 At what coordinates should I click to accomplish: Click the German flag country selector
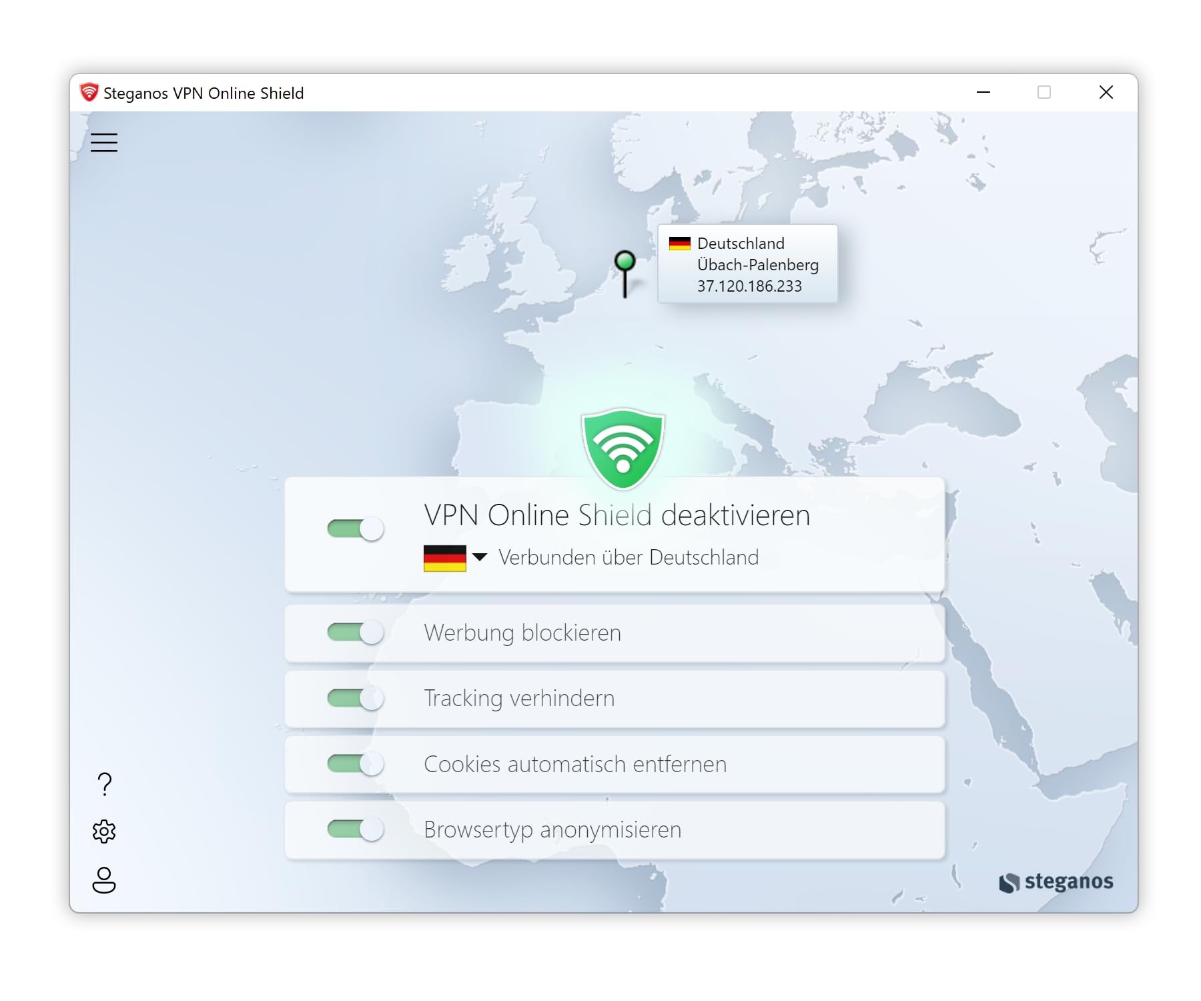tap(445, 558)
